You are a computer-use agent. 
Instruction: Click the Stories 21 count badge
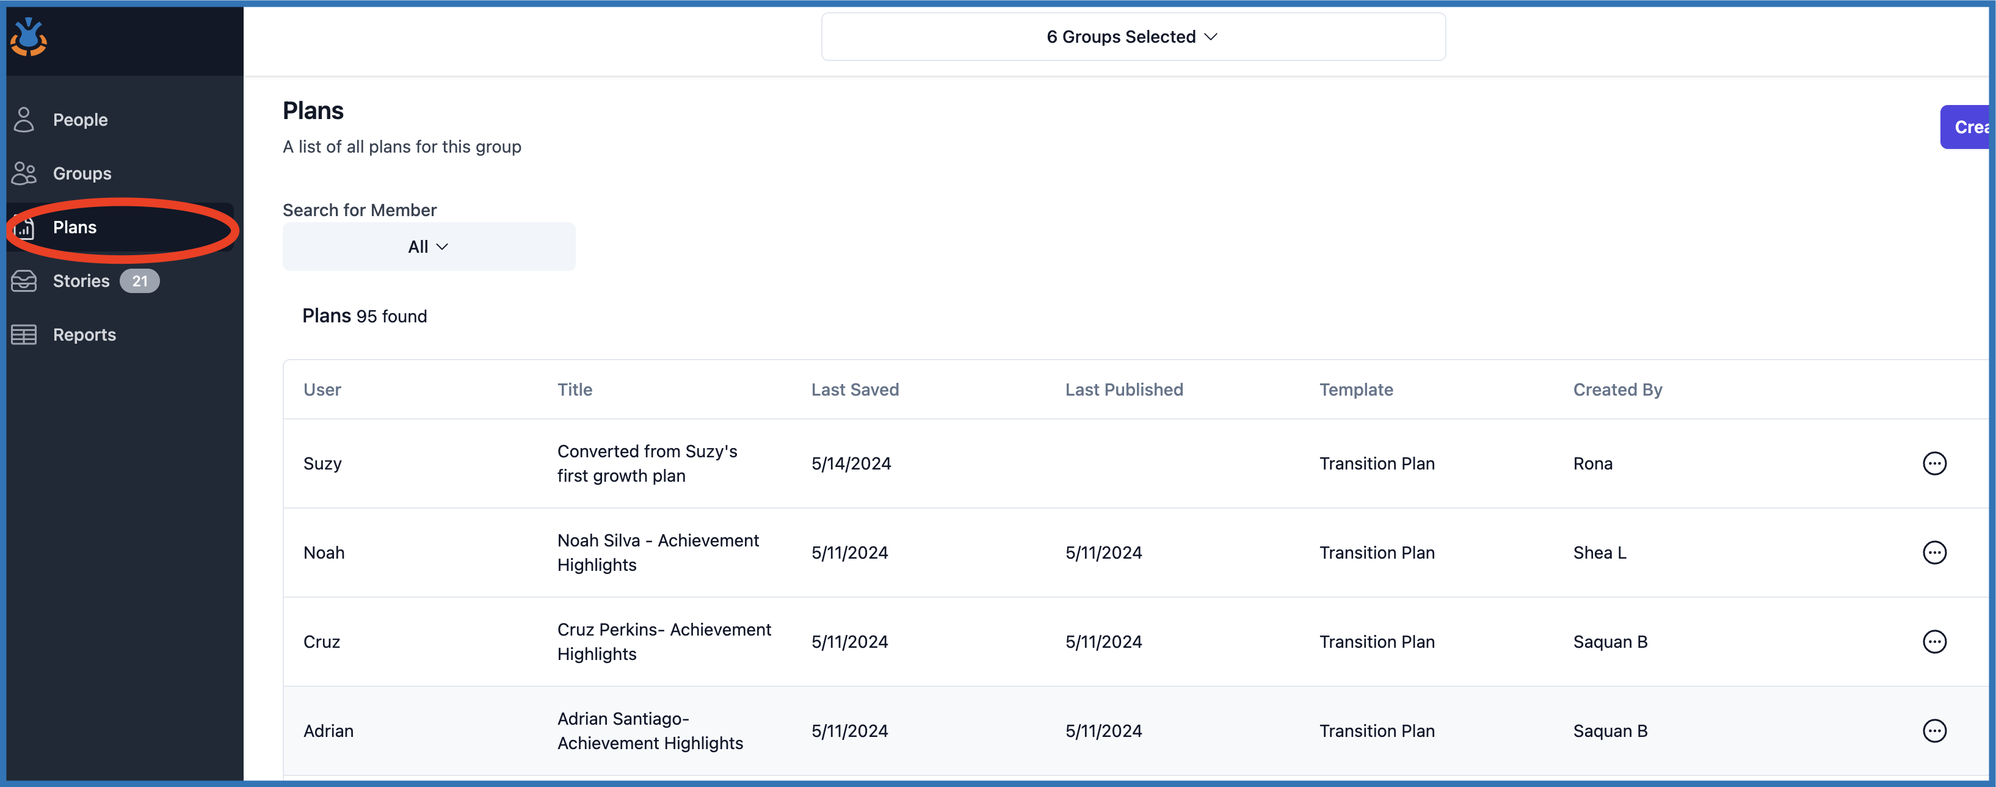pyautogui.click(x=139, y=281)
